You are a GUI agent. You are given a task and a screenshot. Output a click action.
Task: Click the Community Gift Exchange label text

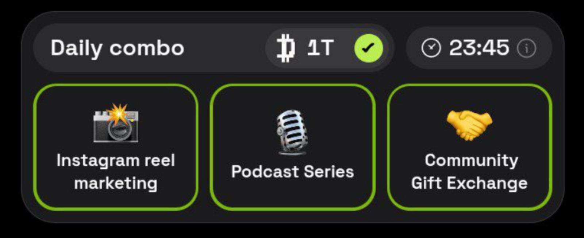469,172
